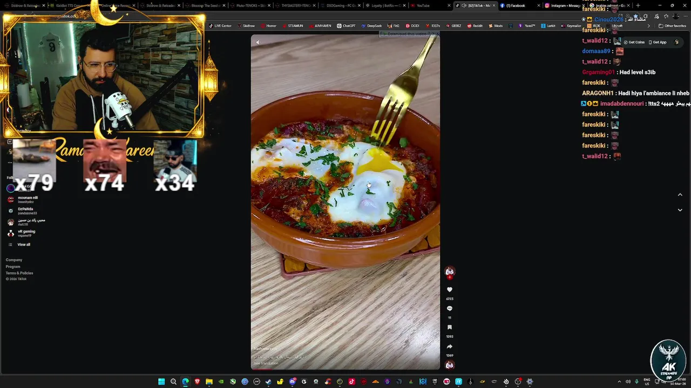Image resolution: width=691 pixels, height=388 pixels.
Task: Open the spinning sound disc below share
Action: pyautogui.click(x=449, y=365)
